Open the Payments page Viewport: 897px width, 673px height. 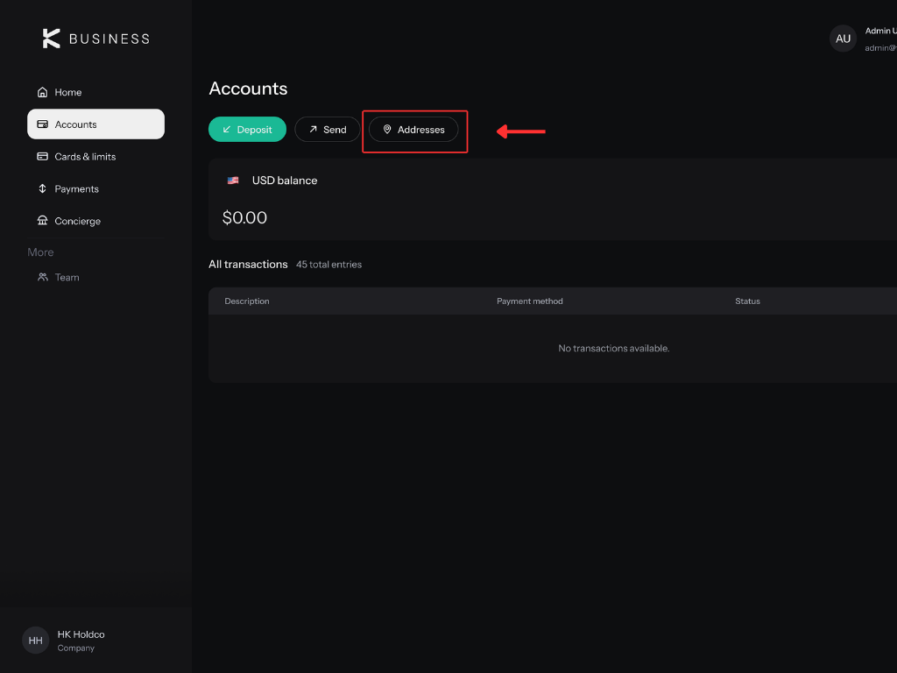click(x=96, y=188)
